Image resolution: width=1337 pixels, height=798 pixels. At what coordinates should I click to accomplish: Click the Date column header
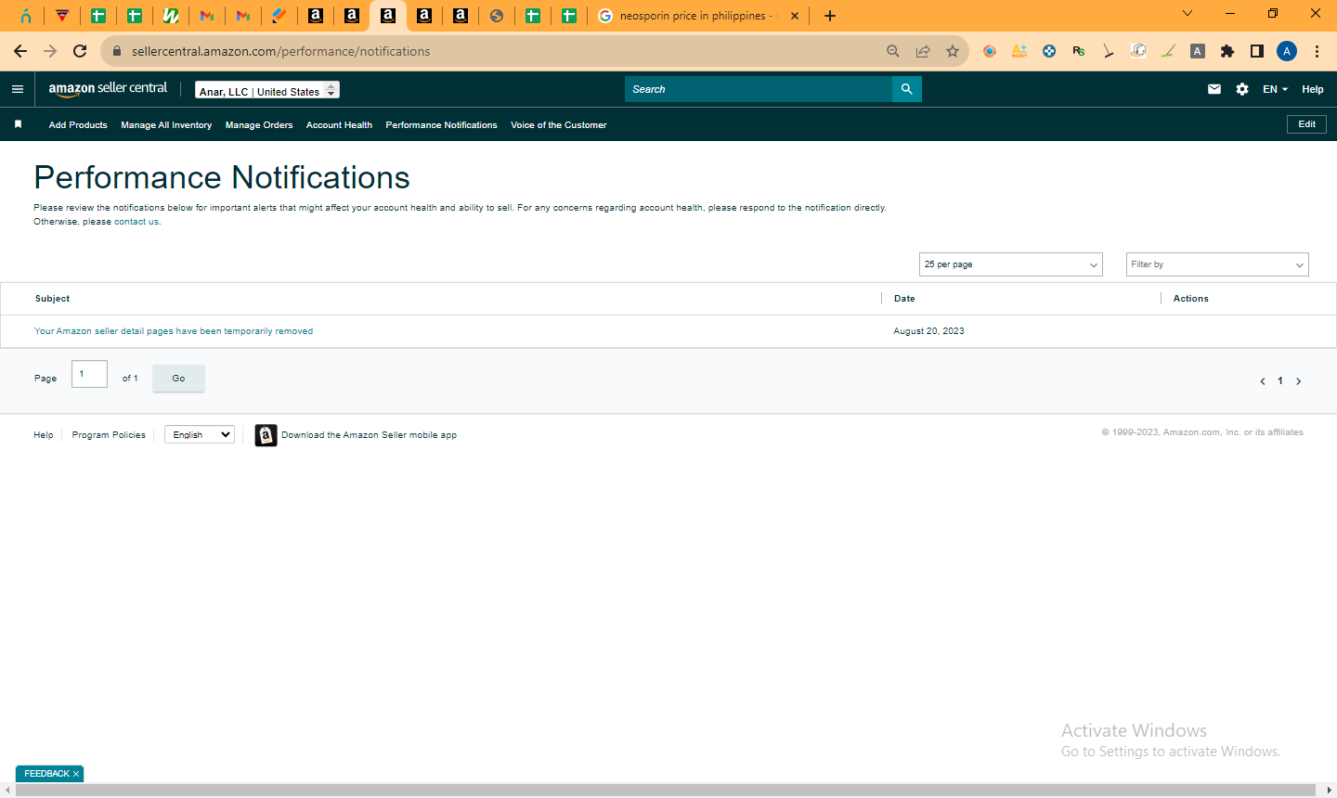click(904, 299)
